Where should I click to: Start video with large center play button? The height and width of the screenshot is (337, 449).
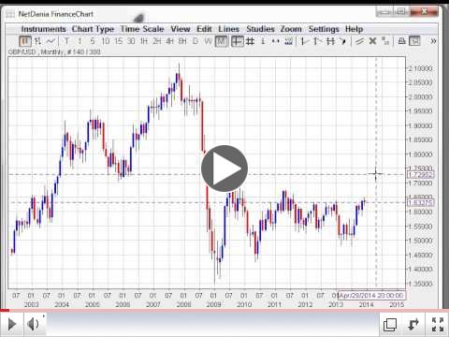tap(224, 168)
